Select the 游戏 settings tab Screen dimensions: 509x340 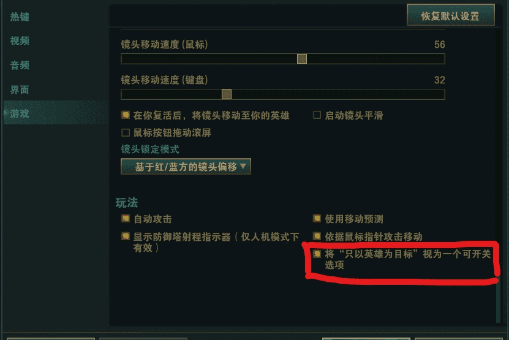(20, 113)
